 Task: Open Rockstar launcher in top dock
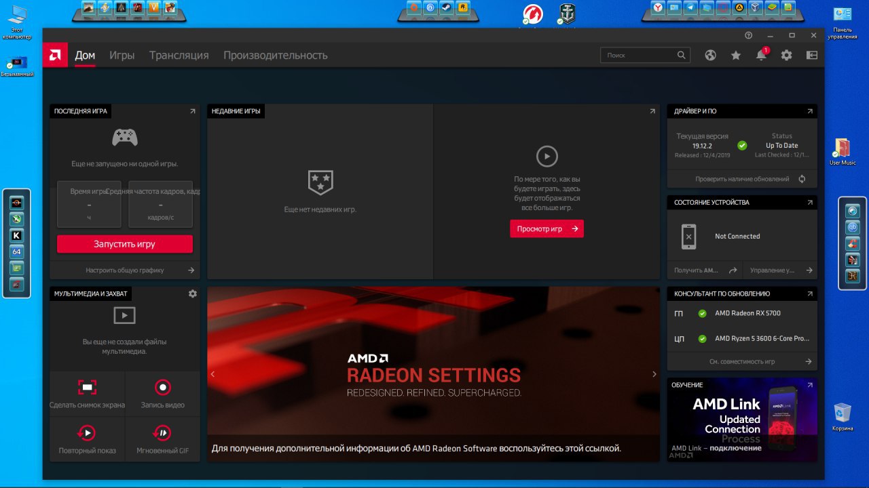click(x=462, y=8)
